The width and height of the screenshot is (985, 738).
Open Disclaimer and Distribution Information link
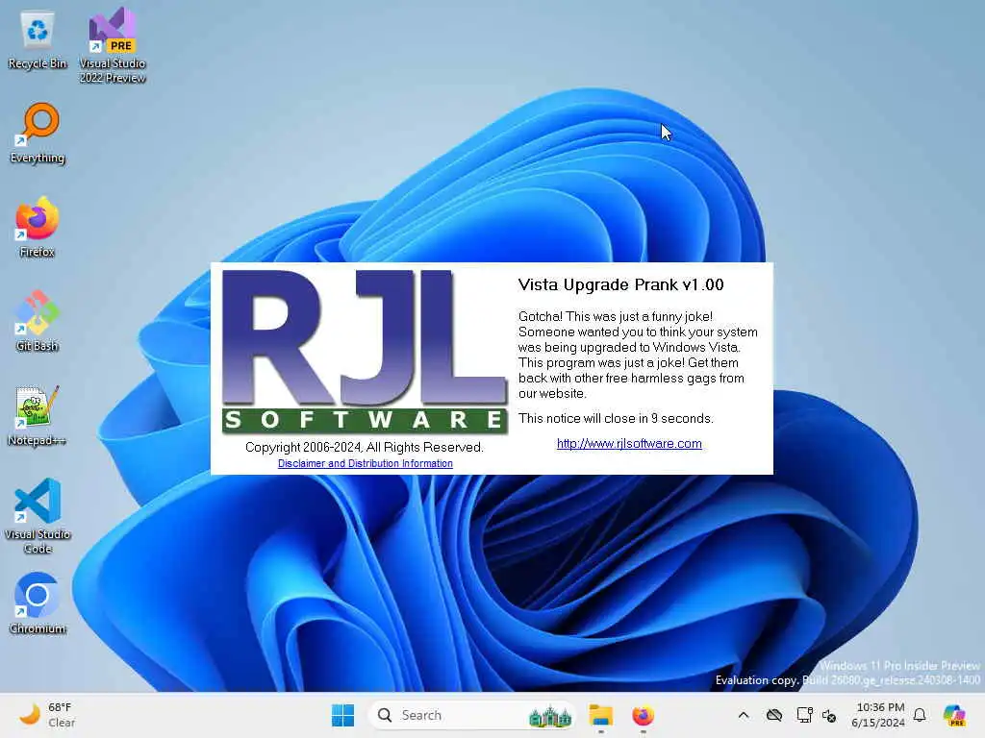tap(365, 463)
